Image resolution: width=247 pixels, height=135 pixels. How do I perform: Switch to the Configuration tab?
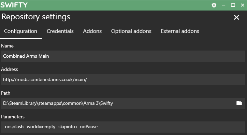[x=20, y=31]
